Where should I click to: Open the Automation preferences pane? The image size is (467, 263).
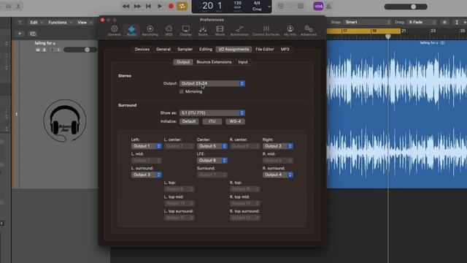tap(239, 31)
